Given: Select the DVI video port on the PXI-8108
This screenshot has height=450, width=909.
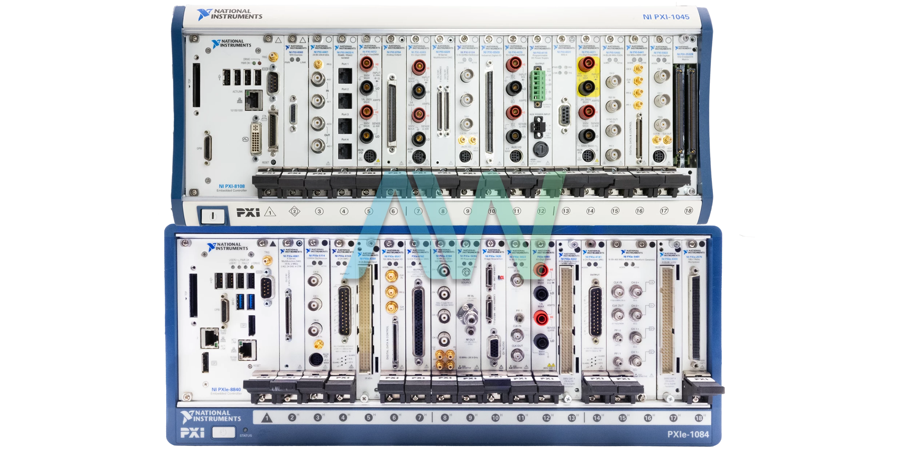Looking at the screenshot, I should 256,138.
